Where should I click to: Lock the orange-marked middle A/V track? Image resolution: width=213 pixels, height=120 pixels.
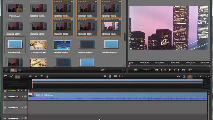5,107
